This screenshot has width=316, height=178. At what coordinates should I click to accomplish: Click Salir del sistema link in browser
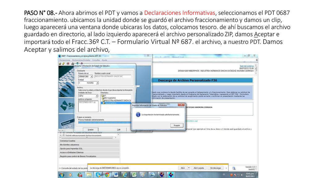click(247, 66)
